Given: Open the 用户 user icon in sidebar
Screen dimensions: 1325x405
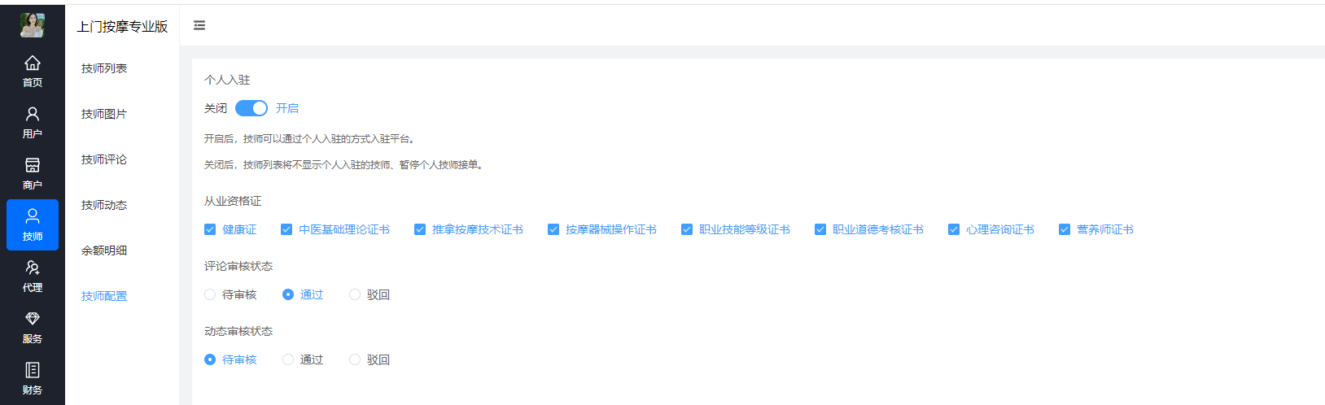Looking at the screenshot, I should point(33,114).
